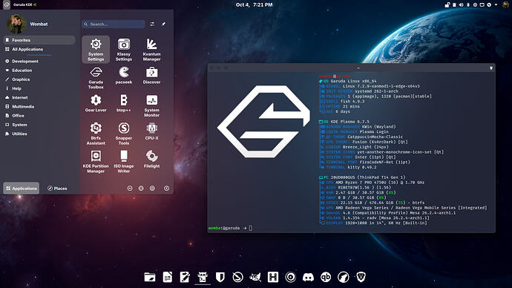The width and height of the screenshot is (512, 288).
Task: Open Development category
Action: 39,61
